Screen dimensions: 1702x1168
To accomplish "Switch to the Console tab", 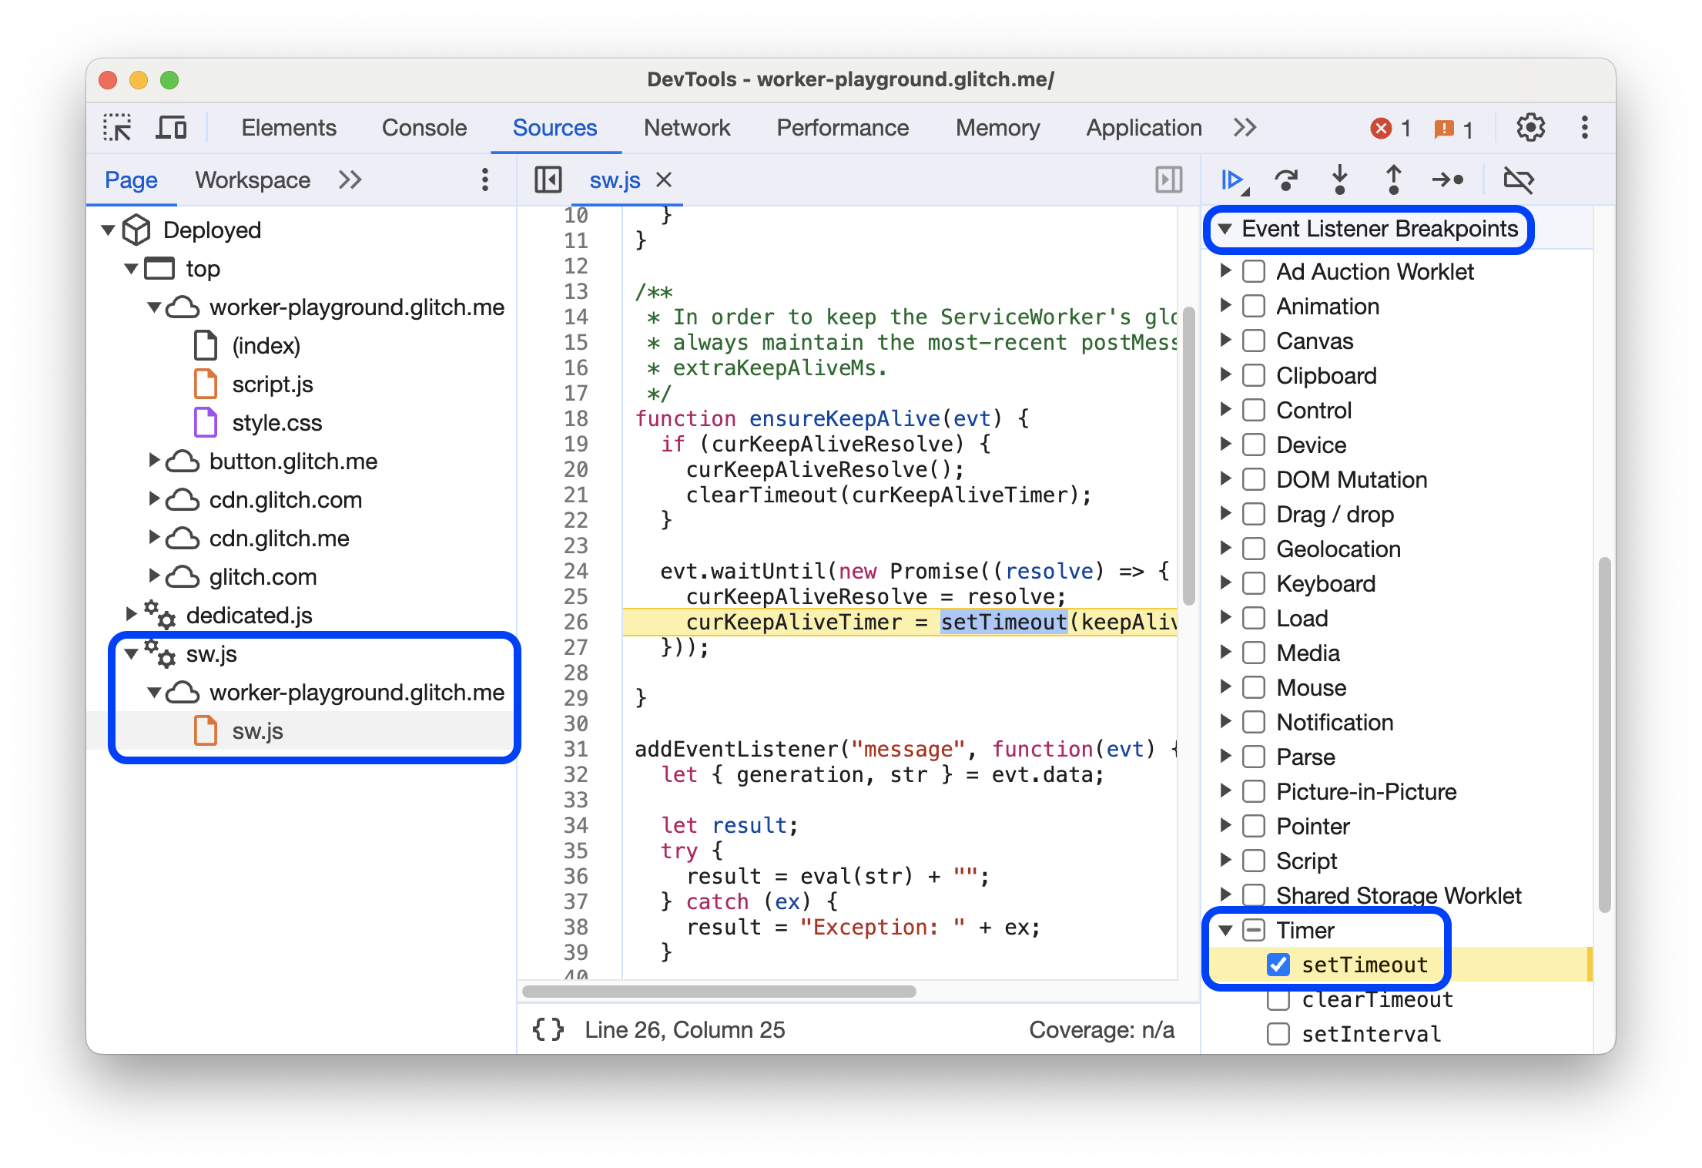I will pyautogui.click(x=424, y=127).
